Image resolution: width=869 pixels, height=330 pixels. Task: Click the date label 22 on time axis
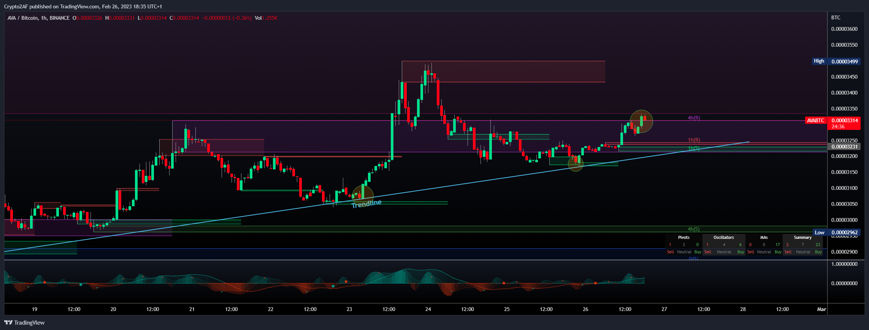coord(271,309)
